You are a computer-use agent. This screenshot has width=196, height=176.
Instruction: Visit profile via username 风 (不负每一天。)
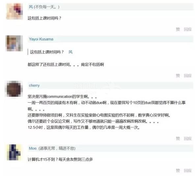44,7
